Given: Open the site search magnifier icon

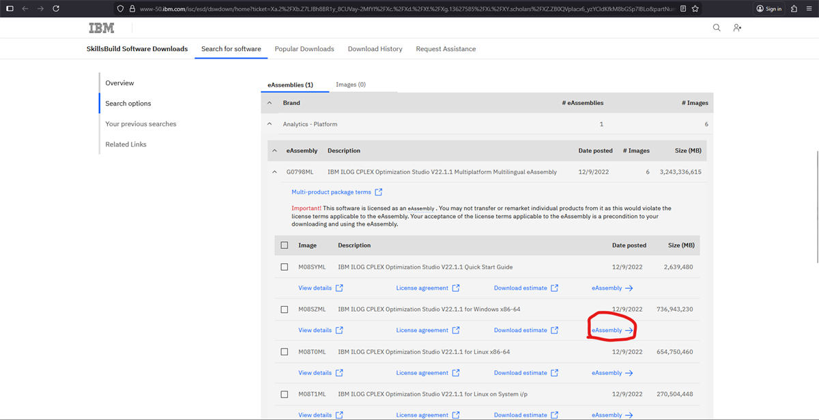Looking at the screenshot, I should tap(717, 28).
